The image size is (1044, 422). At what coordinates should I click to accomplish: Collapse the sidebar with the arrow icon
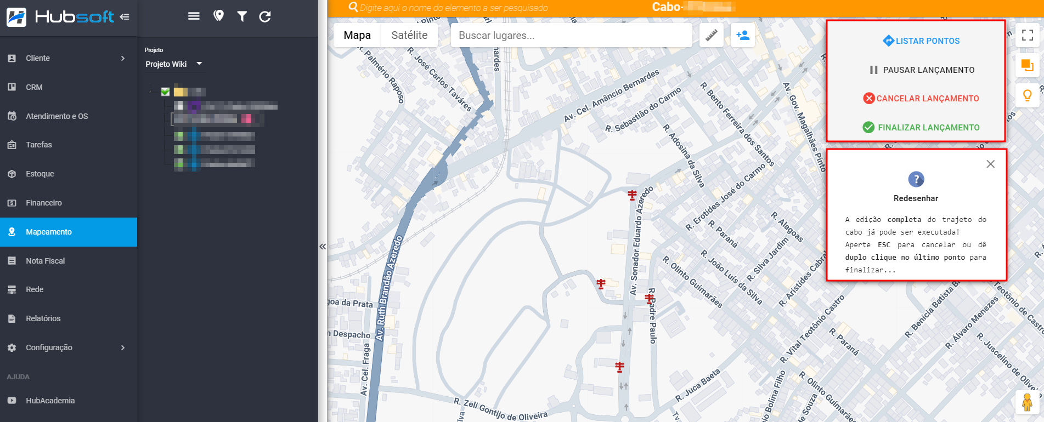[x=125, y=17]
